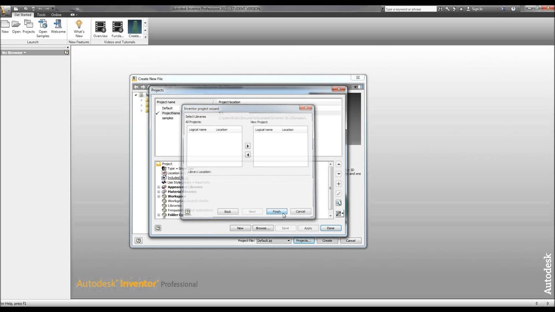The image size is (555, 312).
Task: Click the star Favorites icon
Action: click(x=461, y=9)
